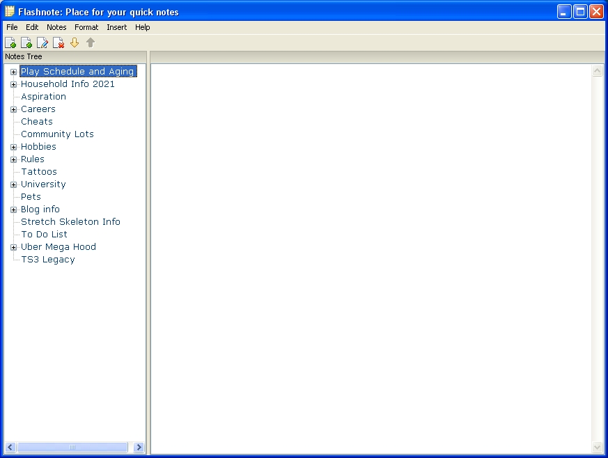The image size is (608, 458).
Task: Maximize the Flashnote window
Action: click(x=580, y=12)
